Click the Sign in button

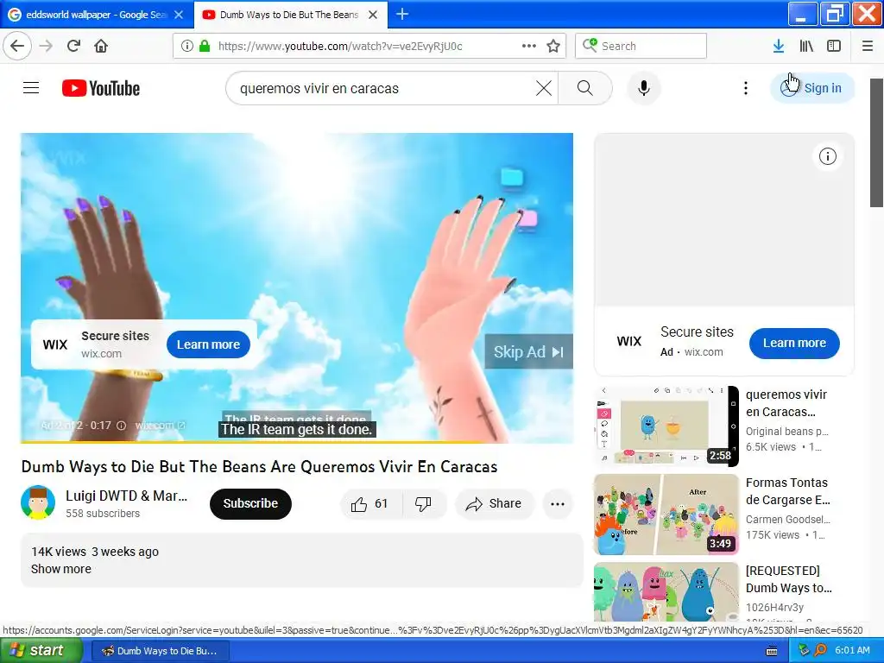tap(812, 88)
